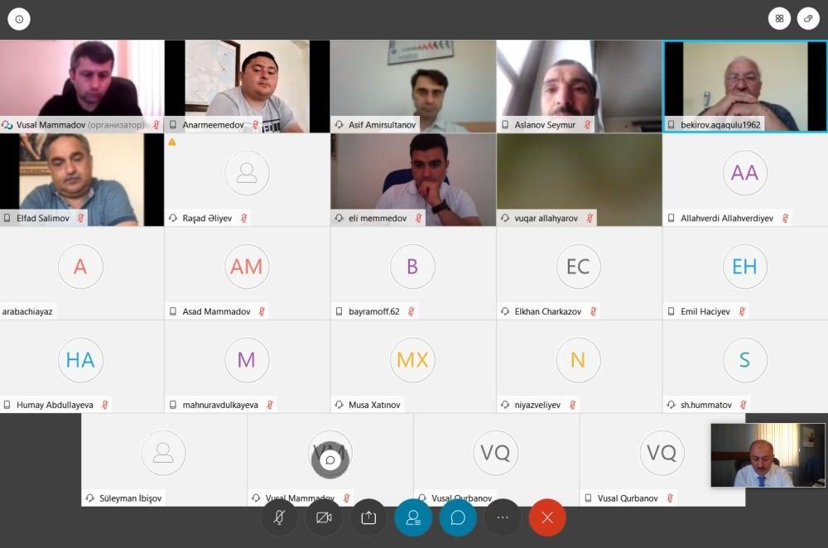Open the chat conversation button
Image resolution: width=828 pixels, height=548 pixels.
point(458,518)
